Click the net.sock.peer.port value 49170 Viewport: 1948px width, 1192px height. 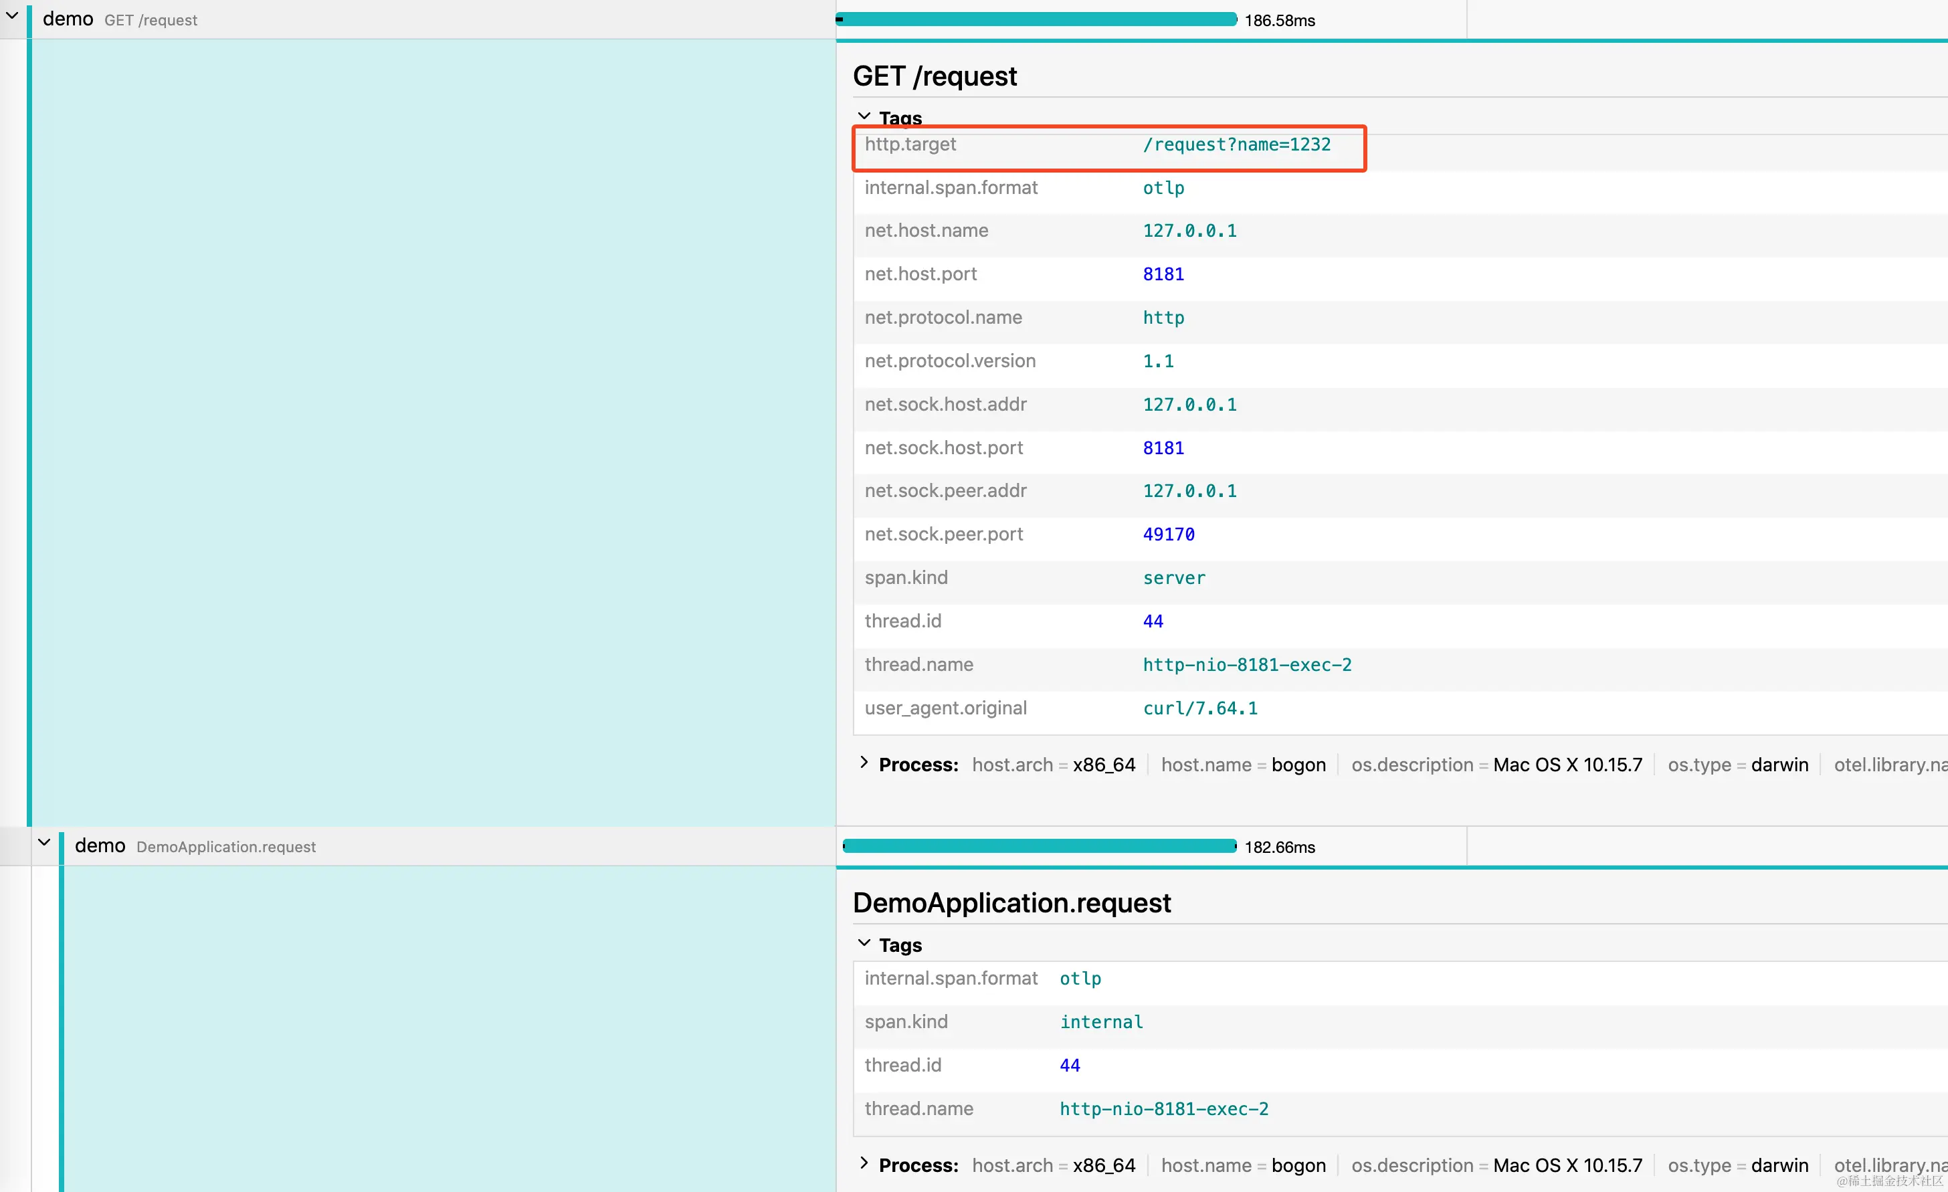click(1168, 534)
